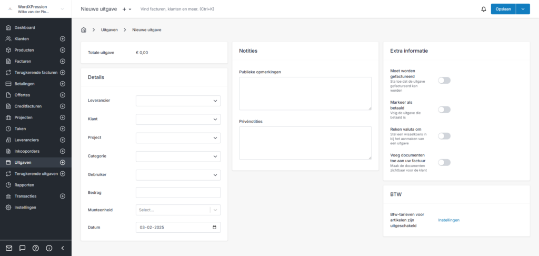
Task: Open Producten in sidebar
Action: point(24,50)
